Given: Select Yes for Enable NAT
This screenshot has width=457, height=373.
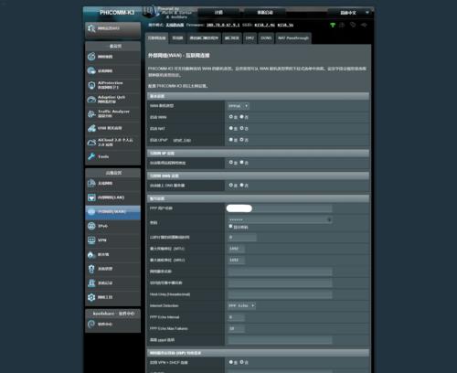Looking at the screenshot, I should point(231,128).
